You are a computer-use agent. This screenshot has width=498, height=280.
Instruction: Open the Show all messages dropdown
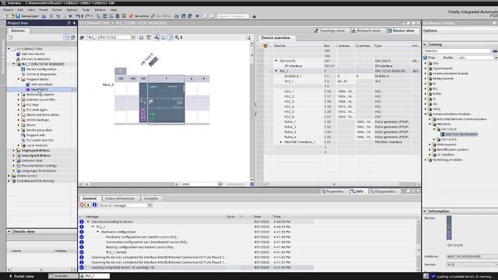click(149, 205)
